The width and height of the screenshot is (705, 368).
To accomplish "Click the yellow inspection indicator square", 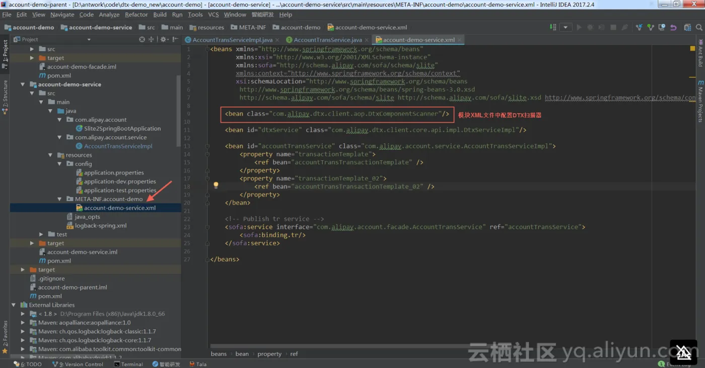I will point(692,49).
